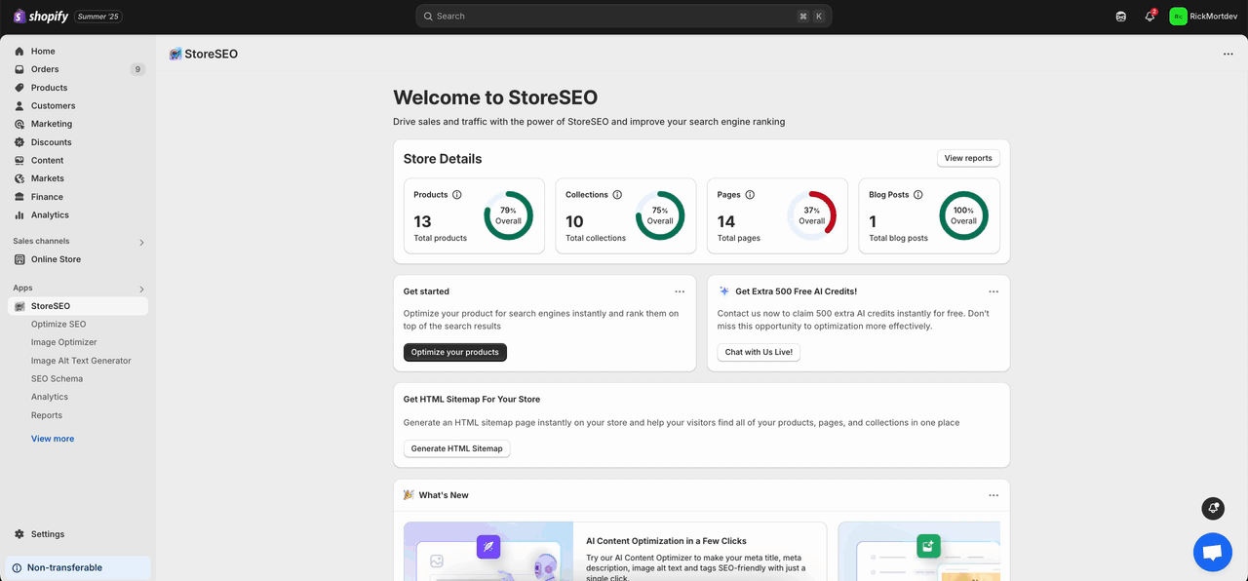Click the store switcher icon beside the bell
The width and height of the screenshot is (1248, 581).
[x=1121, y=17]
